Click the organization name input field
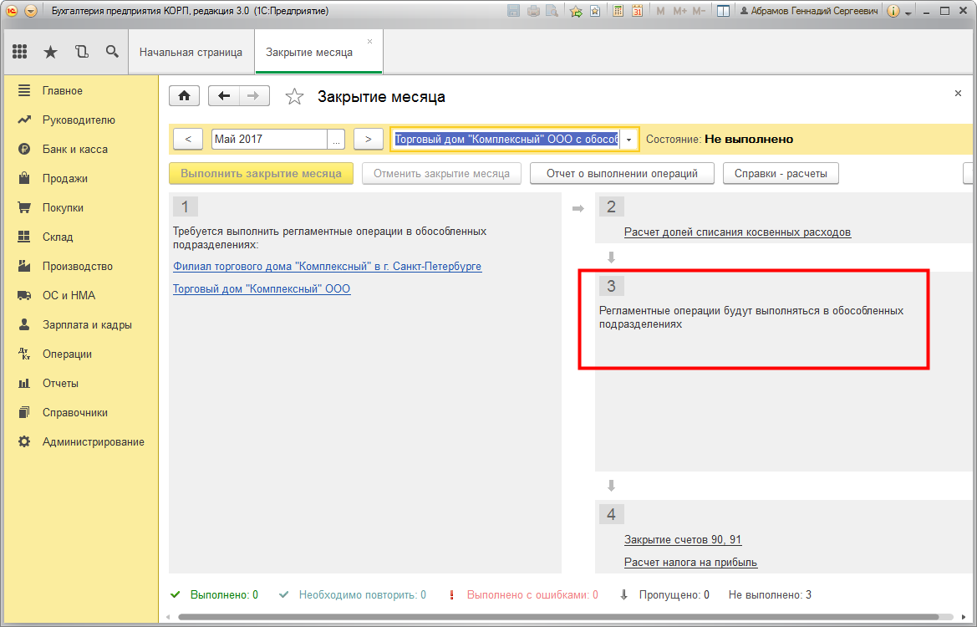 click(x=506, y=139)
